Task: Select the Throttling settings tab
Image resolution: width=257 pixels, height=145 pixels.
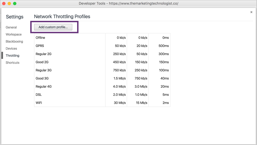Action: tap(13, 56)
